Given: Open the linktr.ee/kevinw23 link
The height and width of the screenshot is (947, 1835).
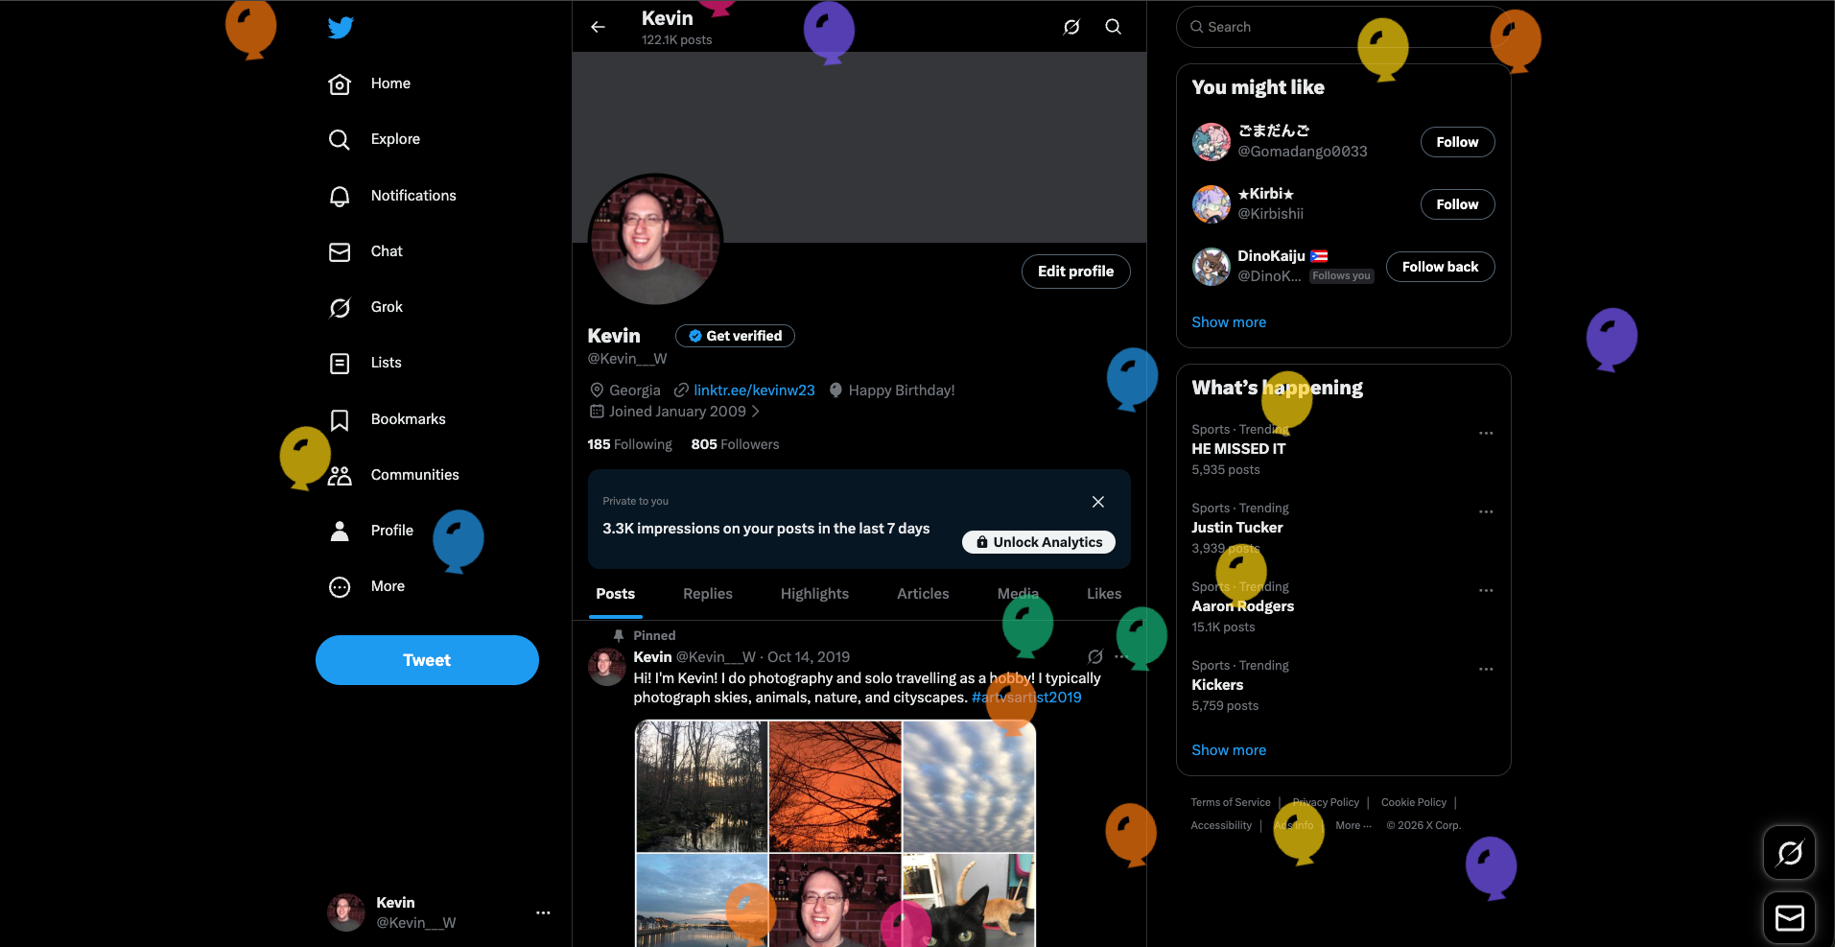Looking at the screenshot, I should point(753,391).
